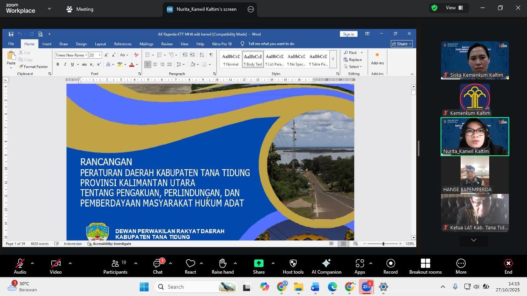
Task: Adjust the Word zoom slider
Action: coord(383,244)
